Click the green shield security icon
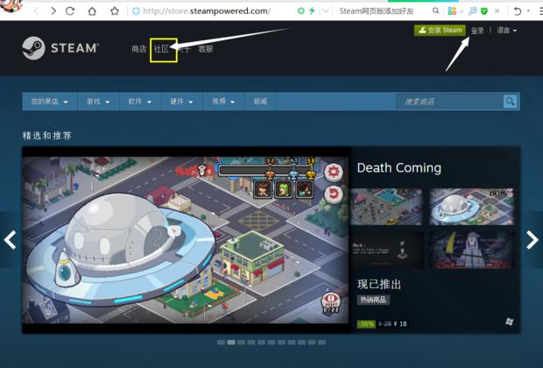 click(x=484, y=11)
